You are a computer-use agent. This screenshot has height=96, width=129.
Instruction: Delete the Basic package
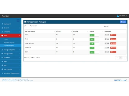113,52
